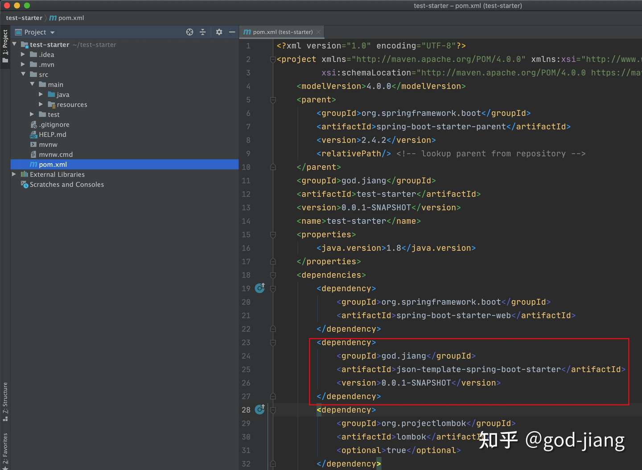Expand the resources folder
This screenshot has height=470, width=642.
(x=41, y=104)
